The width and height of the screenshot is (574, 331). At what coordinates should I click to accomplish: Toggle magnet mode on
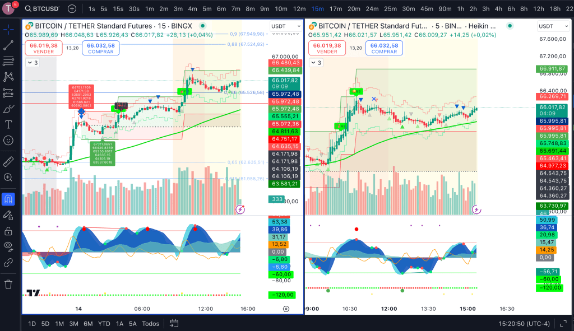pyautogui.click(x=8, y=199)
